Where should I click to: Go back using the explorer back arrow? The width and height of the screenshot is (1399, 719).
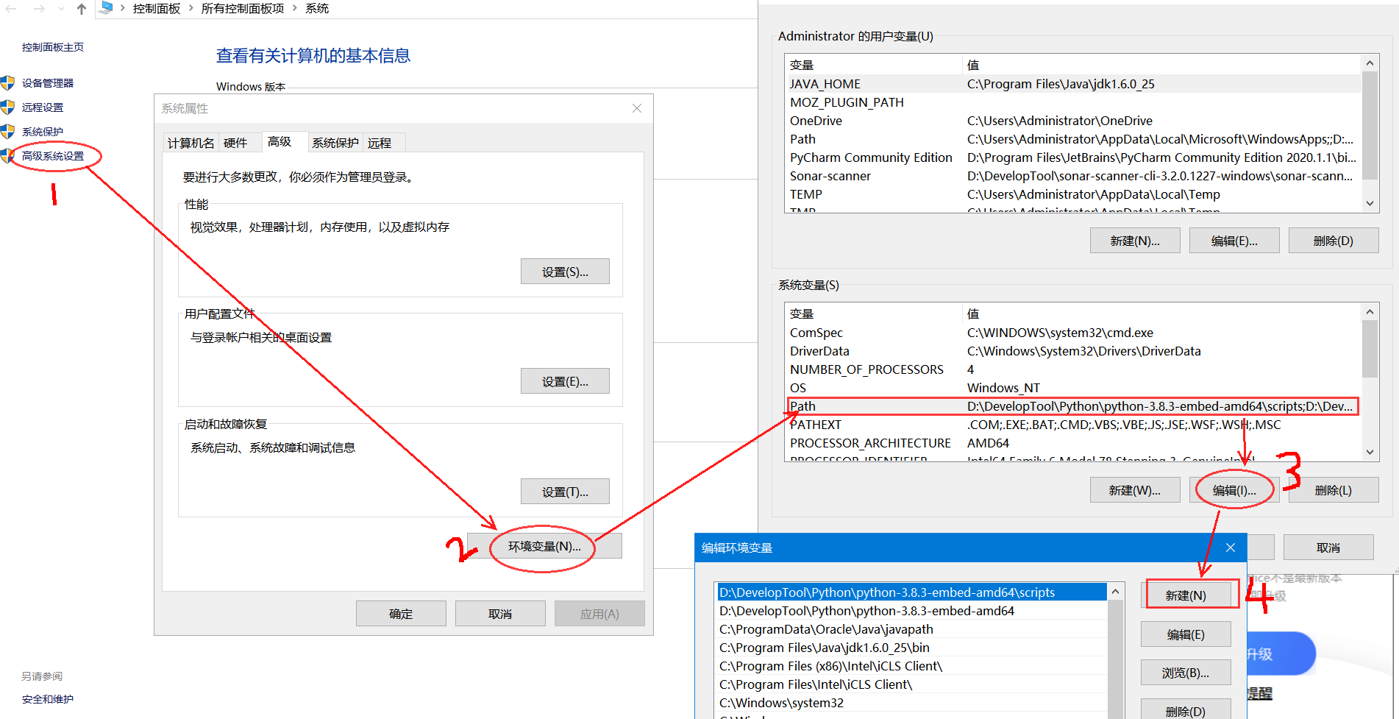coord(11,9)
